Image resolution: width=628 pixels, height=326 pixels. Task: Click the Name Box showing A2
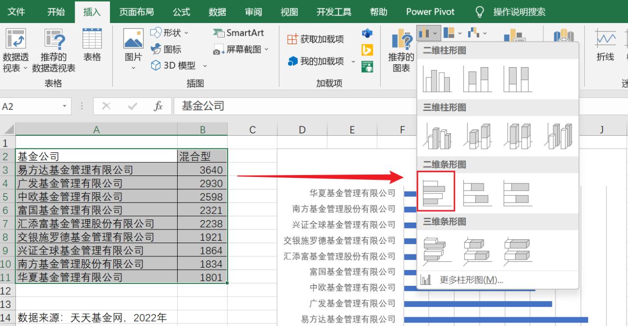(29, 106)
